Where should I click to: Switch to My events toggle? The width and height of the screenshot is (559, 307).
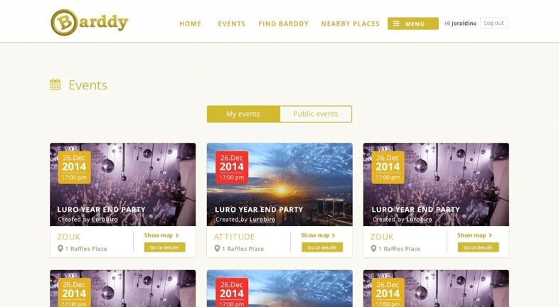tap(243, 114)
